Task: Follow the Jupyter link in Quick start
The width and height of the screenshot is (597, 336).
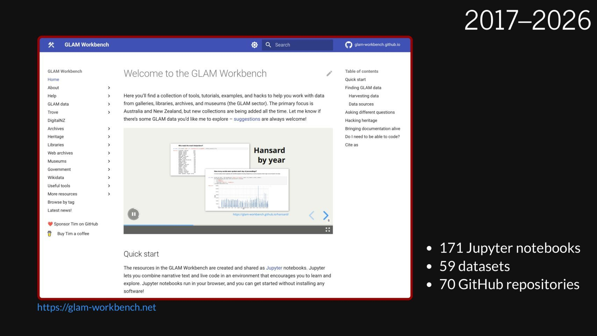Action: click(x=274, y=268)
